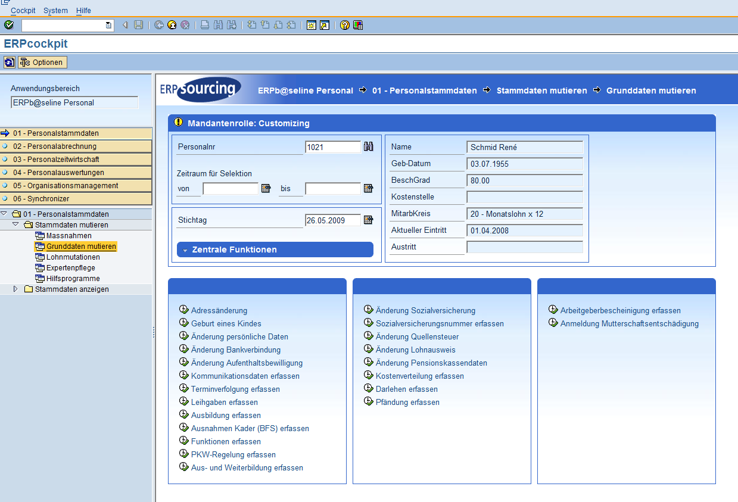The height and width of the screenshot is (502, 738).
Task: Click the Find Next binoculars-plus icon
Action: click(x=232, y=25)
